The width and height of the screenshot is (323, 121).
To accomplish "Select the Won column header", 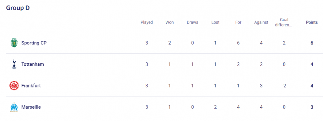I will [x=170, y=22].
